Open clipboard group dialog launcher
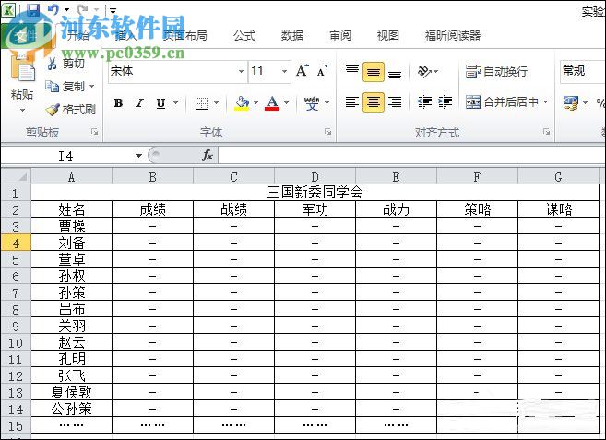606x440 pixels. tap(95, 132)
